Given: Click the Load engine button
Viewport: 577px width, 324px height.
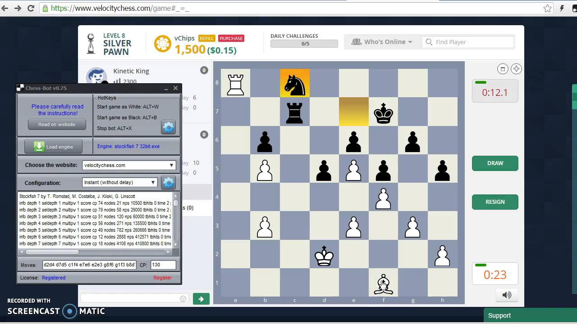Looking at the screenshot, I should point(53,147).
